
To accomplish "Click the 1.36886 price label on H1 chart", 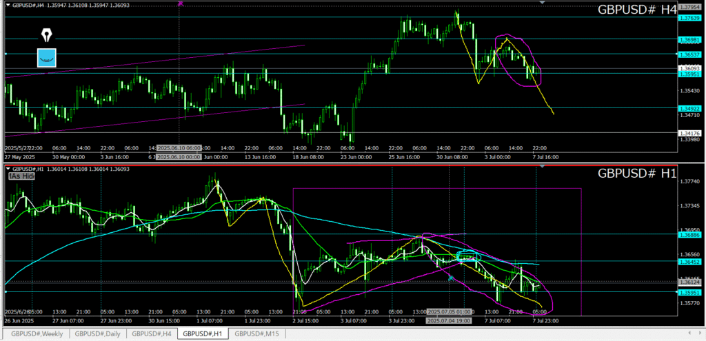I will tap(689, 235).
